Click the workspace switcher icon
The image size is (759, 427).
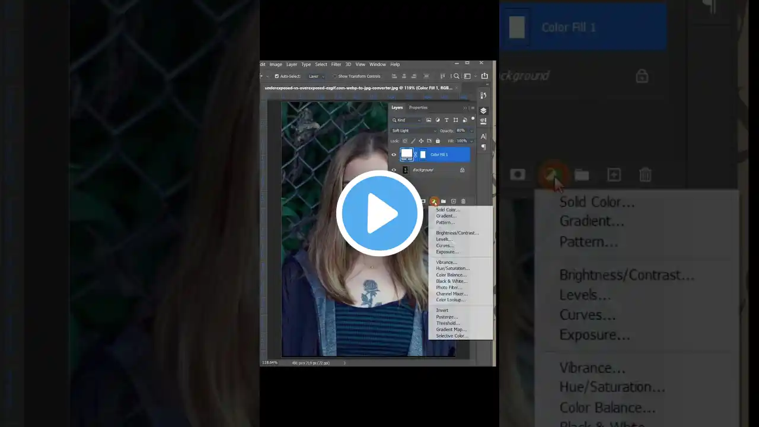coord(467,76)
